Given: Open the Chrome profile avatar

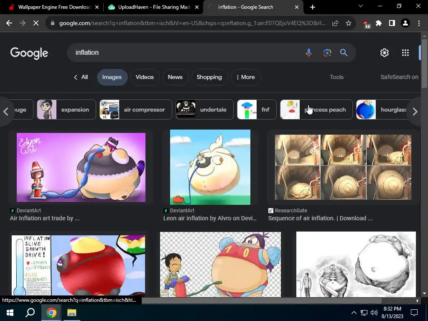Looking at the screenshot, I should click(405, 23).
